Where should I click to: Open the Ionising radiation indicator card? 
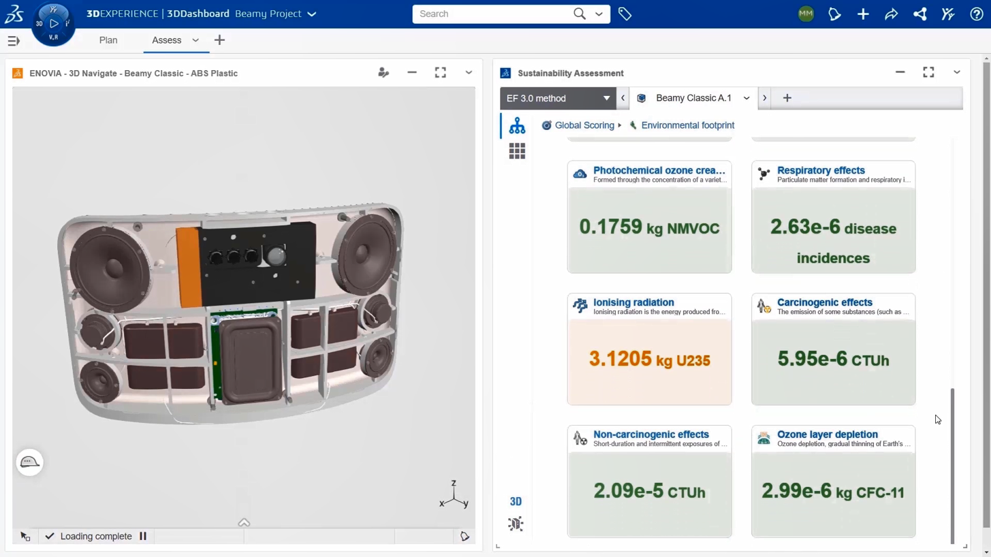[649, 349]
